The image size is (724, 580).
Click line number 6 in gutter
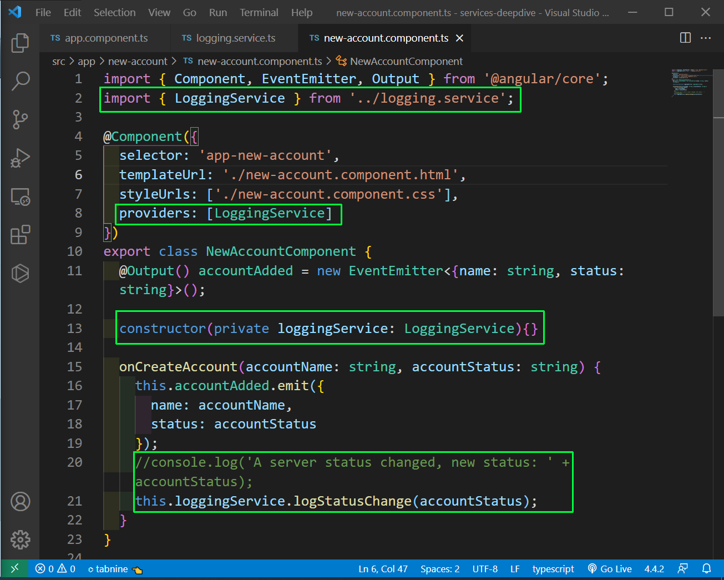[78, 175]
